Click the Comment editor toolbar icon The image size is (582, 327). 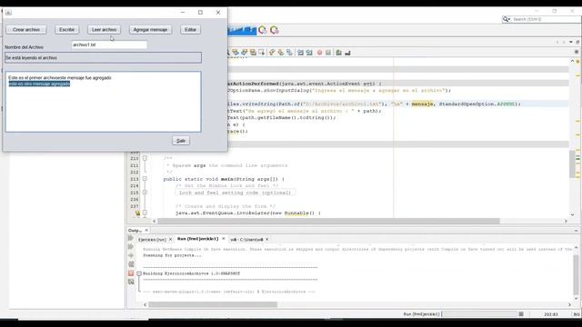[338, 53]
